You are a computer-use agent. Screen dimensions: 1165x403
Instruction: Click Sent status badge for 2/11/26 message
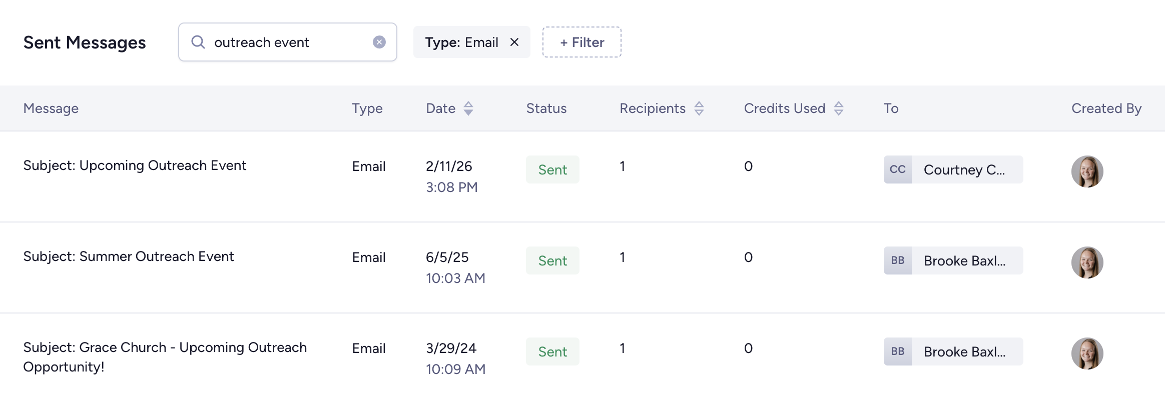[x=552, y=169]
